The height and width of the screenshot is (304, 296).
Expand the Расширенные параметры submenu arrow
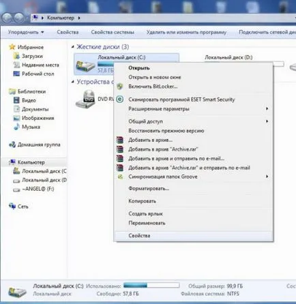click(267, 109)
